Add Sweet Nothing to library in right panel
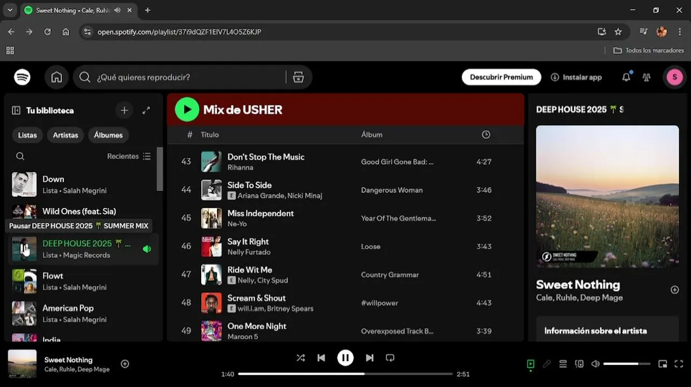691x387 pixels. pos(674,290)
